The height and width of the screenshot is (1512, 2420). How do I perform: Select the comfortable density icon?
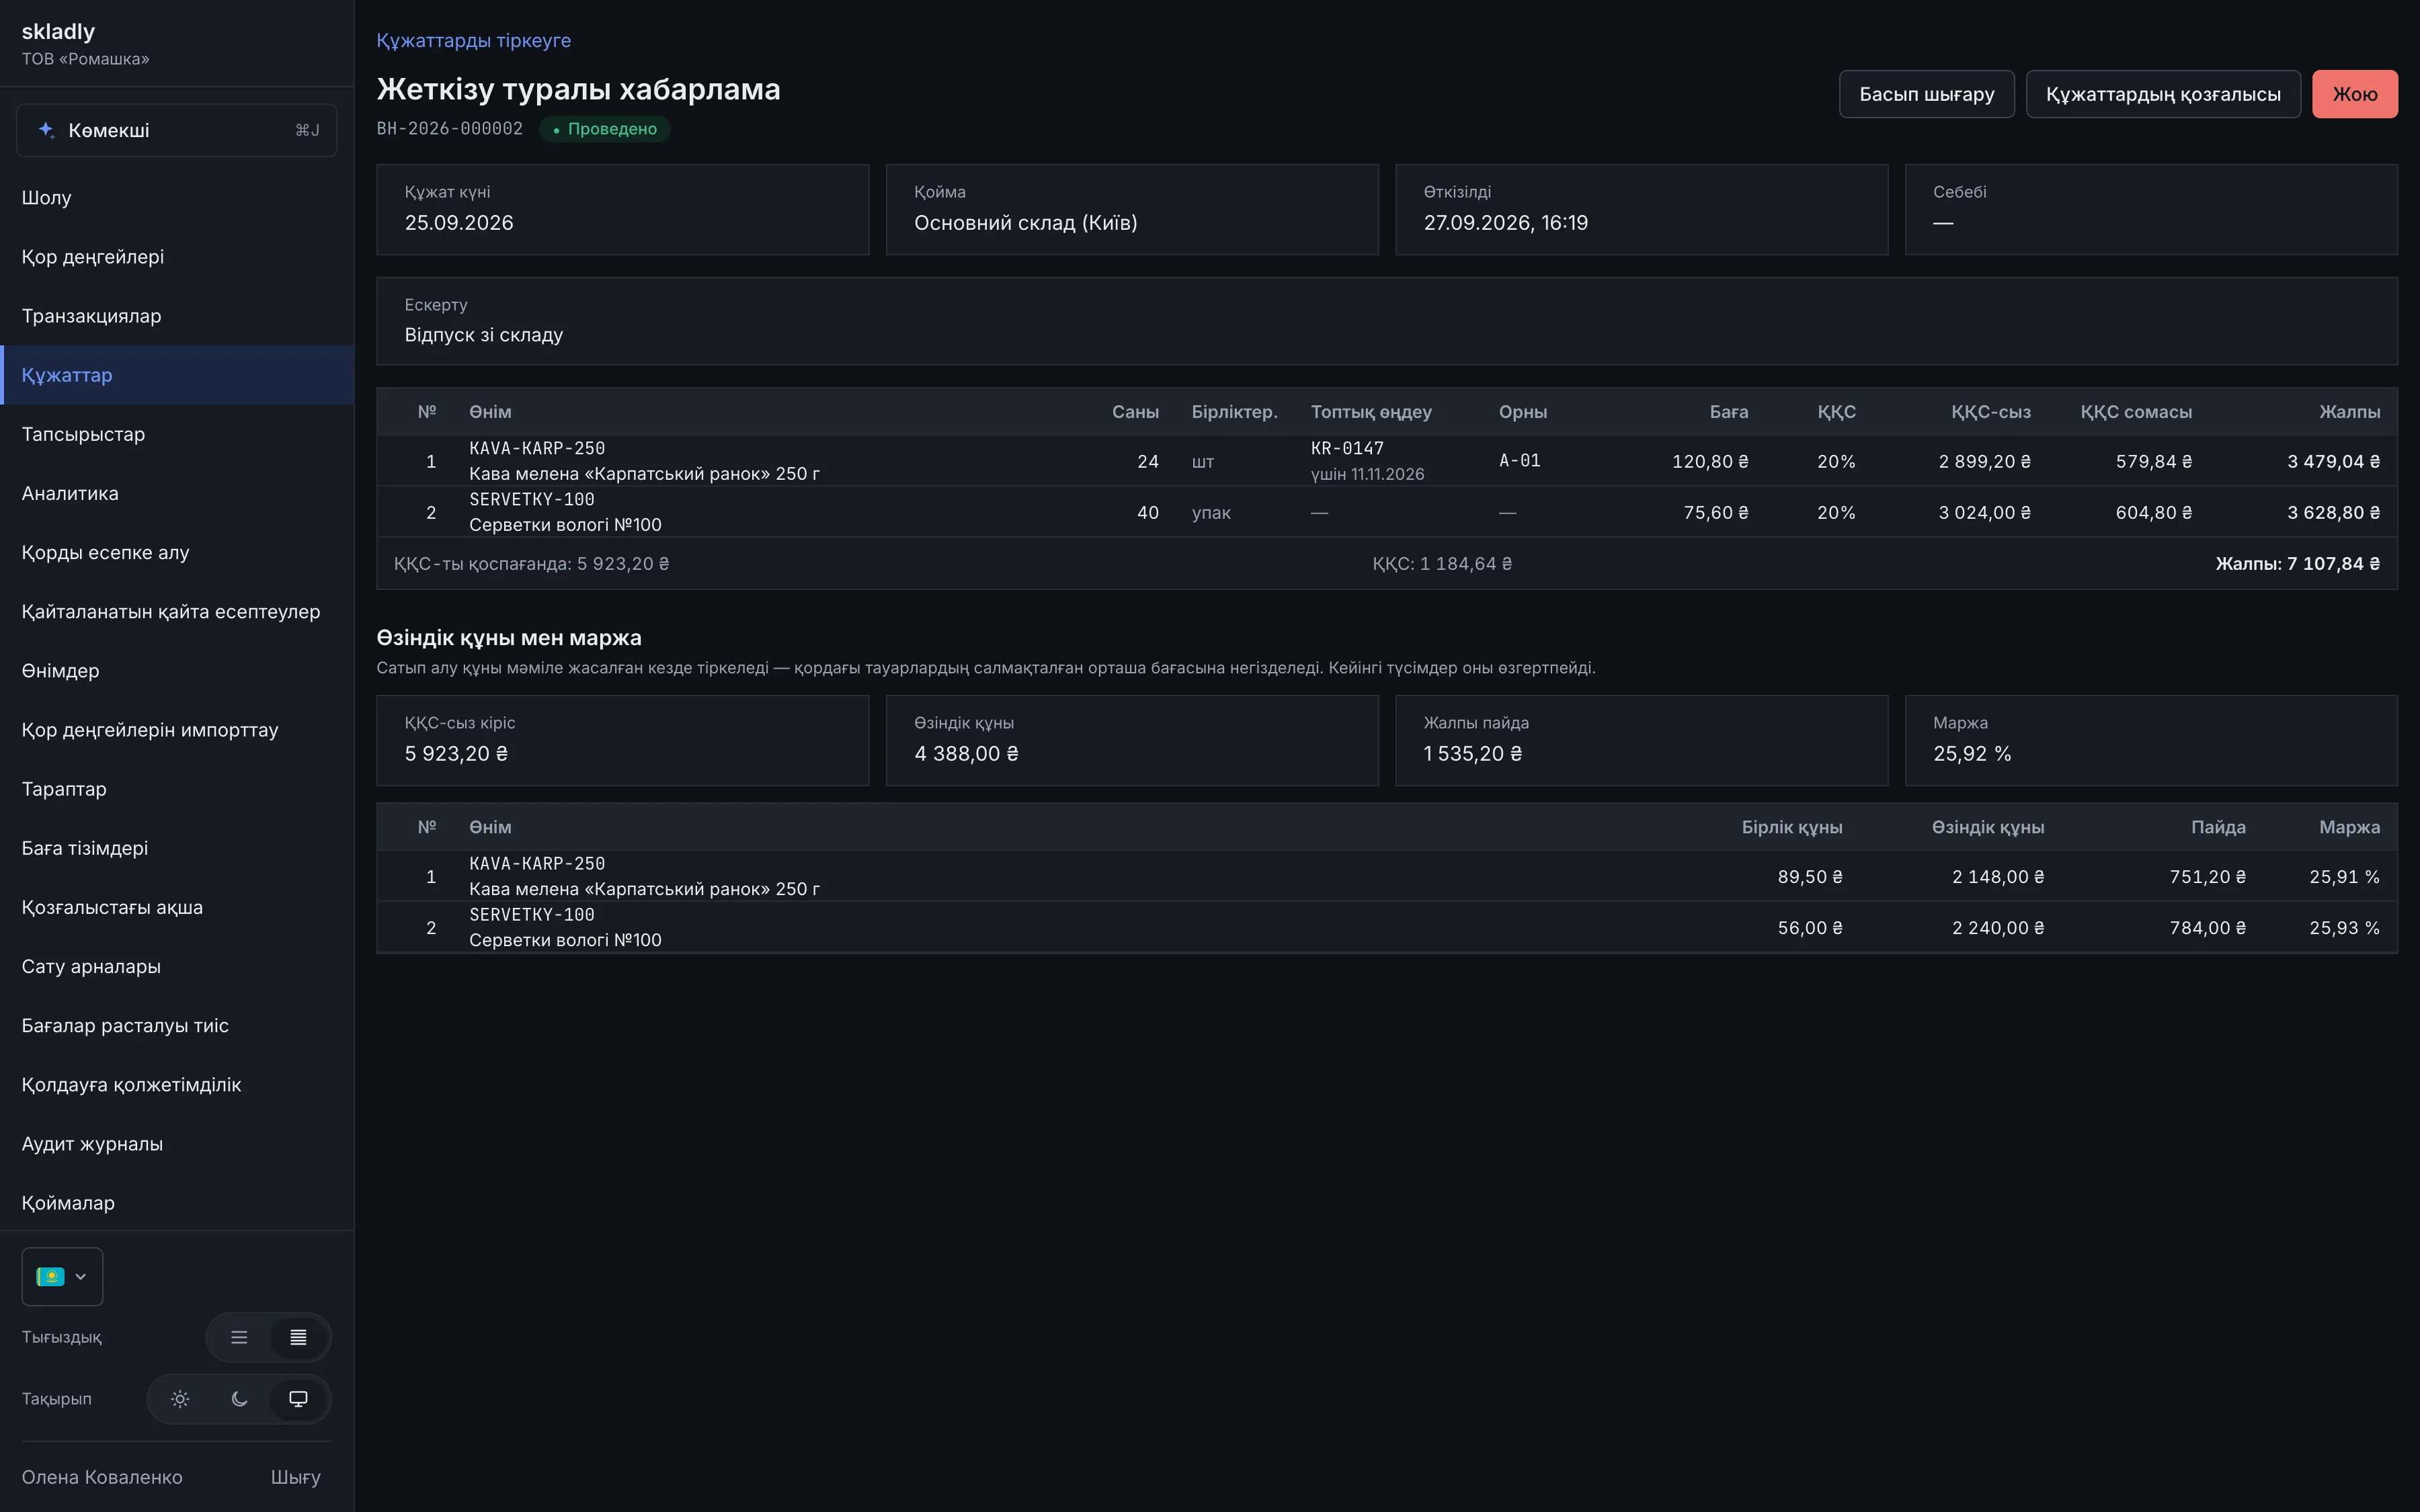tap(239, 1337)
